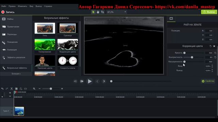This screenshot has width=218, height=122.
Task: Select the Коррекция цвета effect thumbnail
Action: click(x=67, y=44)
